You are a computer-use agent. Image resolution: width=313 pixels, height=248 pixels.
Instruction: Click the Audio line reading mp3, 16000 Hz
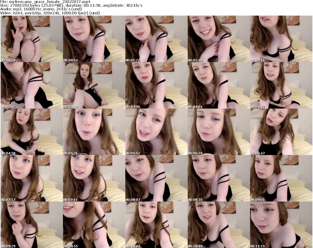click(x=41, y=9)
